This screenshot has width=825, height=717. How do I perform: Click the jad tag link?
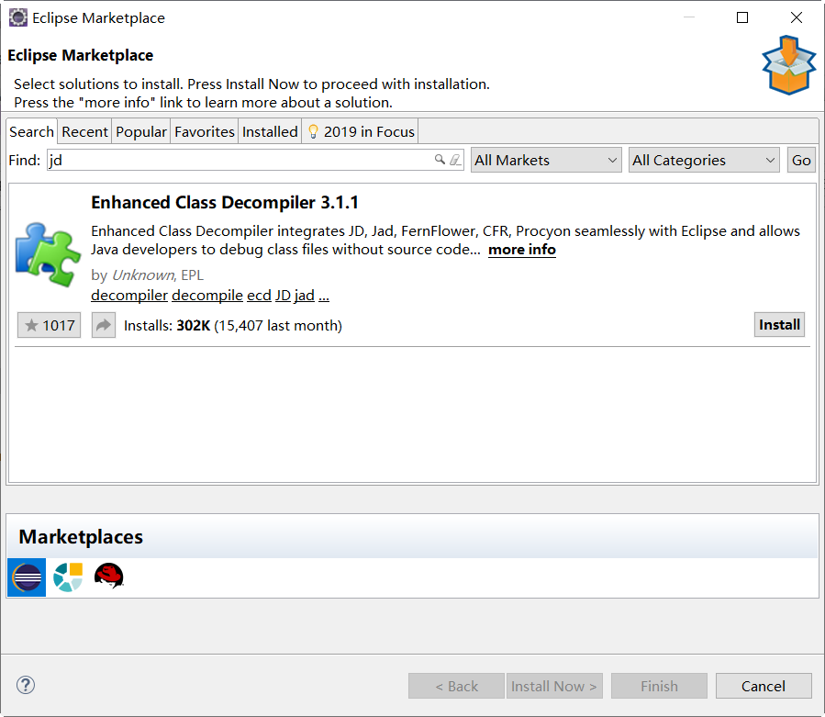tap(305, 296)
